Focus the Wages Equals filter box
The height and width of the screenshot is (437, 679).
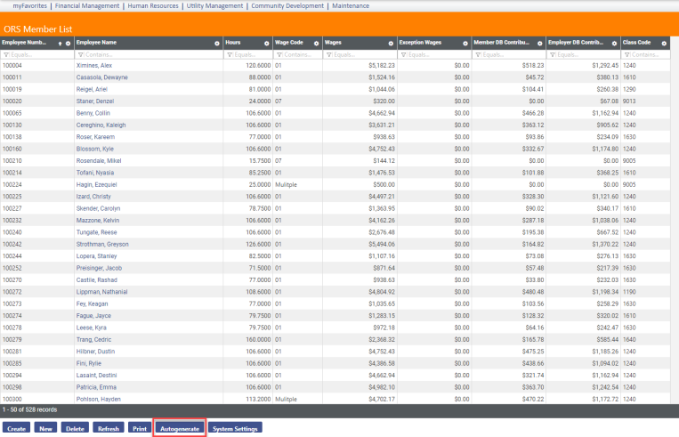[362, 54]
